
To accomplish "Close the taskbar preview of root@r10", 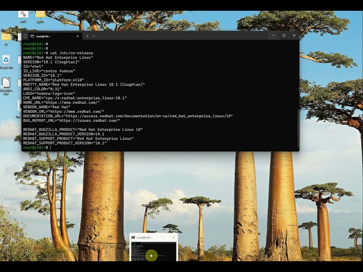I will pos(174,237).
